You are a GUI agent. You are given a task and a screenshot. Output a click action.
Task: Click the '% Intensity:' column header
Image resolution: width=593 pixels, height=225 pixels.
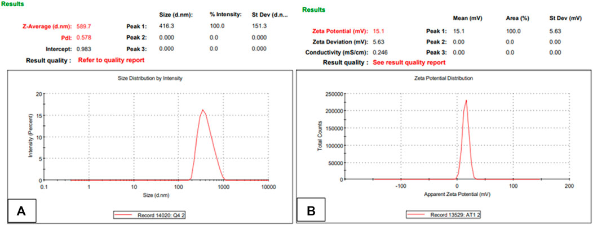226,15
